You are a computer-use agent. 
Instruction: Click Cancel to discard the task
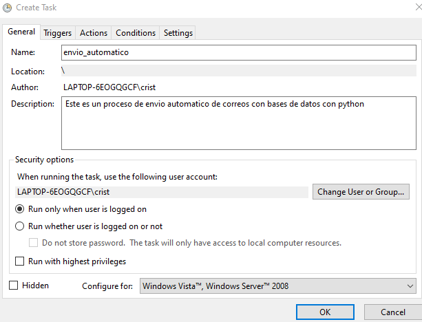(x=393, y=312)
